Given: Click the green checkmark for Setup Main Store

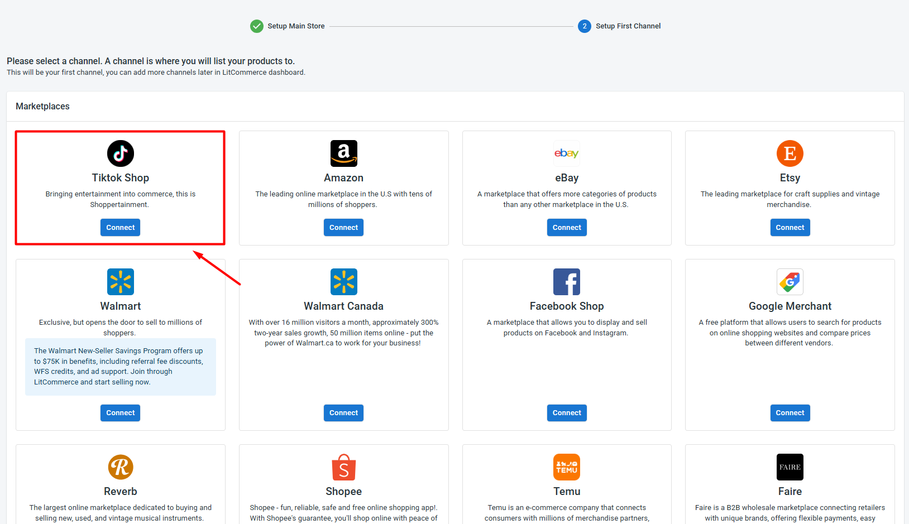Looking at the screenshot, I should point(257,26).
